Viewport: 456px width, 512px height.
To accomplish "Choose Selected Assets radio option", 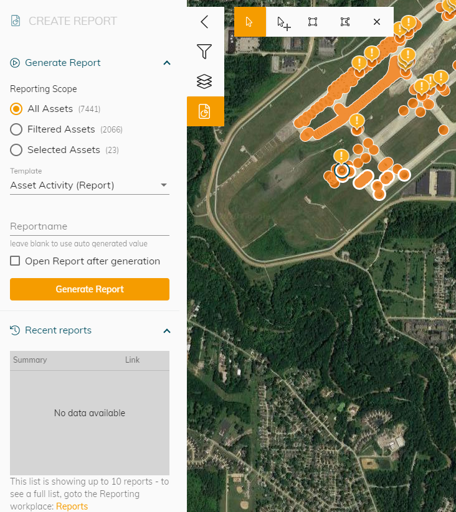I will tap(17, 150).
